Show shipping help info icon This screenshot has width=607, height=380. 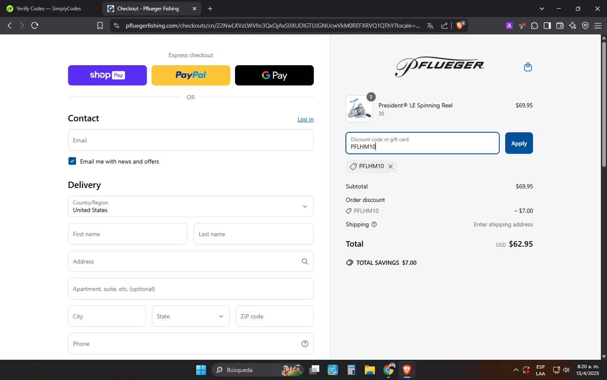tap(374, 224)
